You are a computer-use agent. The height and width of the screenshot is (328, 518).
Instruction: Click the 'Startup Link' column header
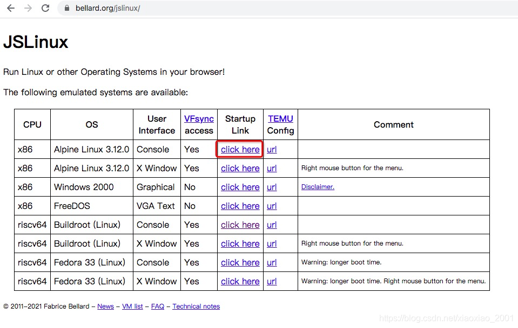[x=240, y=124]
